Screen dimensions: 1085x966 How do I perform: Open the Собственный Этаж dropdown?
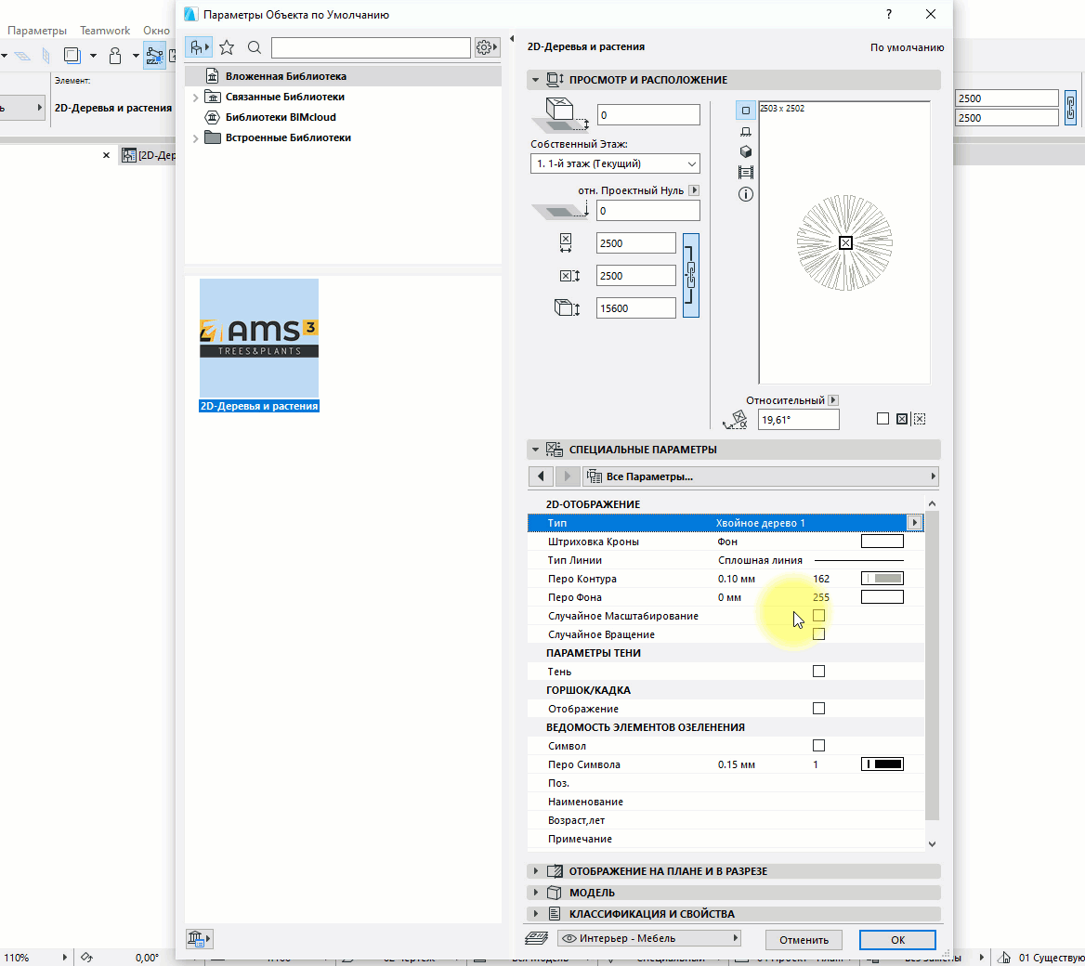tap(615, 164)
